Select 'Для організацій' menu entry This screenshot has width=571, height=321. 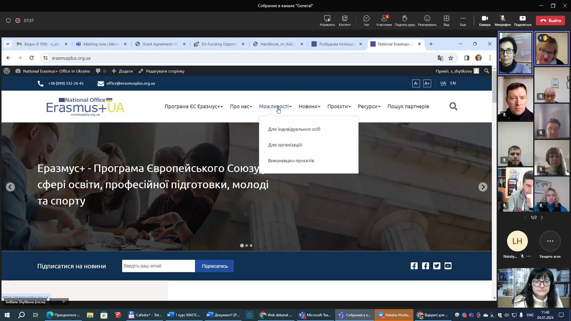coord(285,145)
